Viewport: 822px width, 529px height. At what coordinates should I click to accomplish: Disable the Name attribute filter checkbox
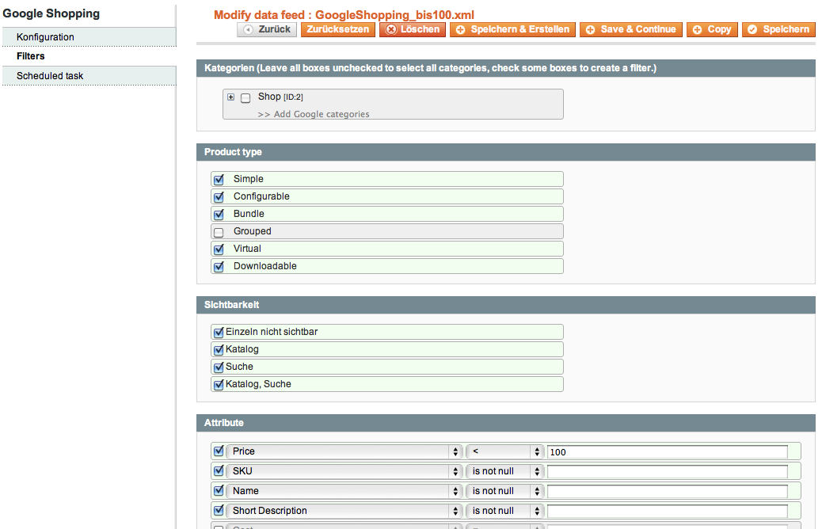(x=219, y=491)
